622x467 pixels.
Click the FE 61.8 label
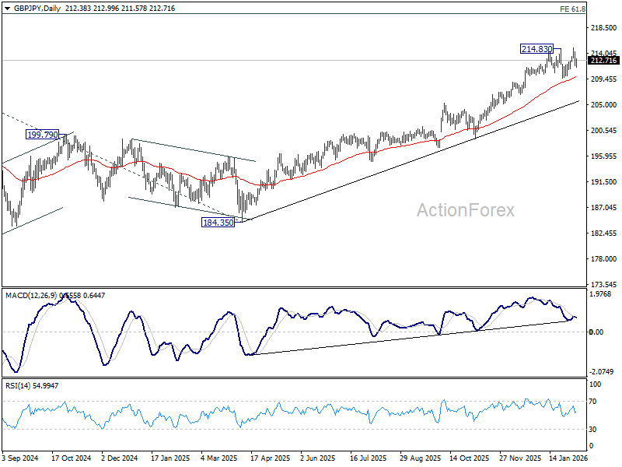[x=572, y=9]
